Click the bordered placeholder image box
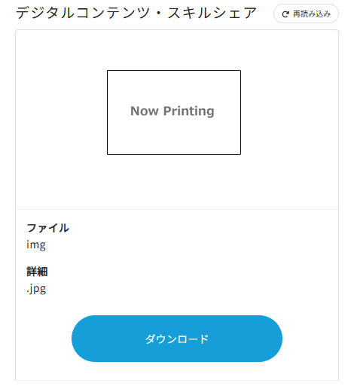Screen dimensions: 354x386 coord(174,112)
